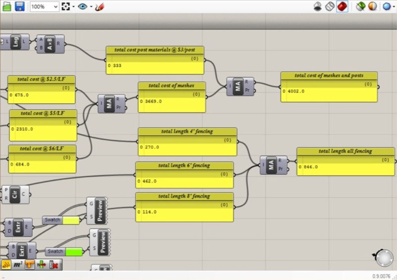Click the 846.0 value in all fencing panel

click(310, 167)
